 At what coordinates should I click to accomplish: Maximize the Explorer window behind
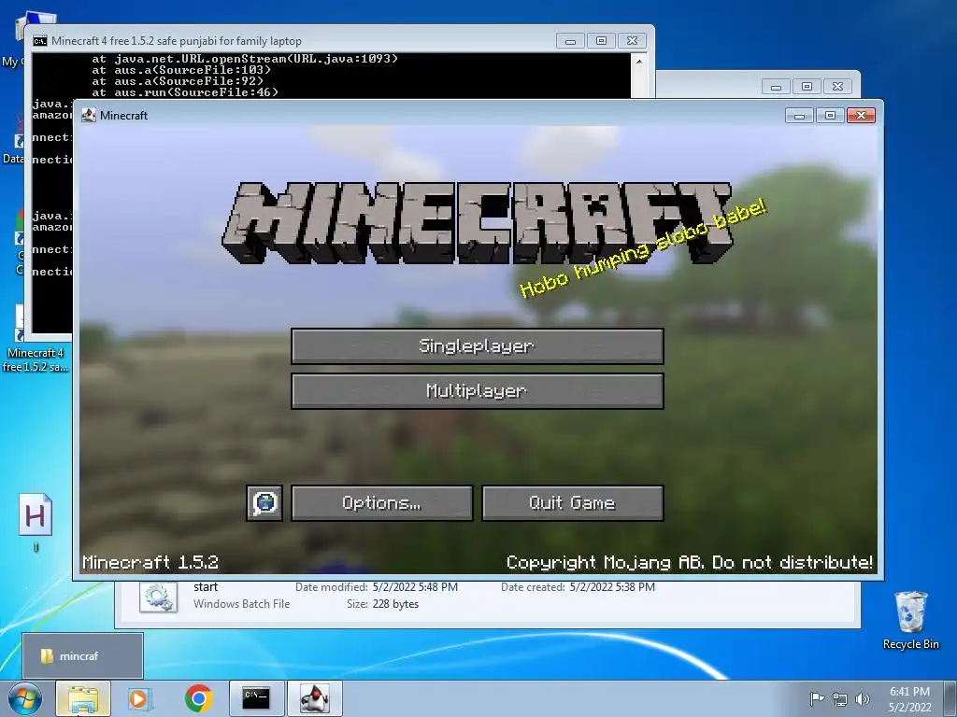coord(807,87)
